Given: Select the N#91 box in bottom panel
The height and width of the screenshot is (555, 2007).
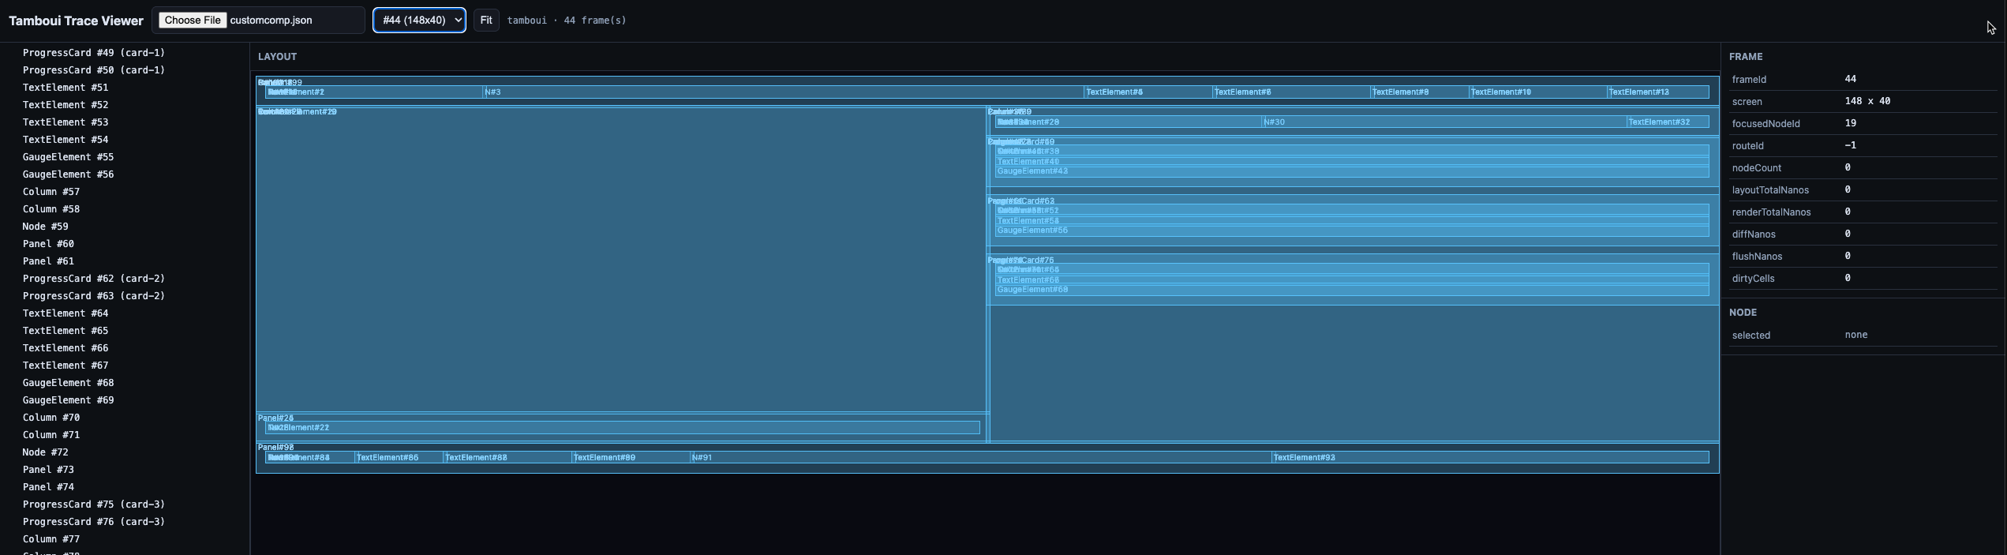Looking at the screenshot, I should [x=979, y=458].
